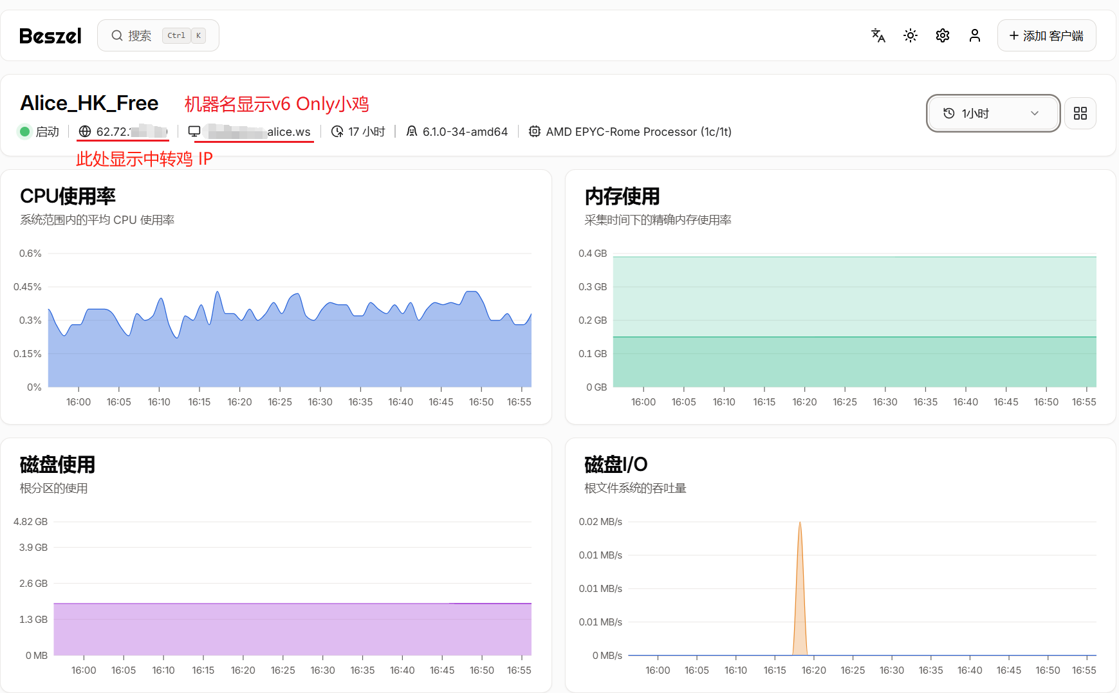Open the user account icon
The width and height of the screenshot is (1119, 693).
tap(975, 35)
